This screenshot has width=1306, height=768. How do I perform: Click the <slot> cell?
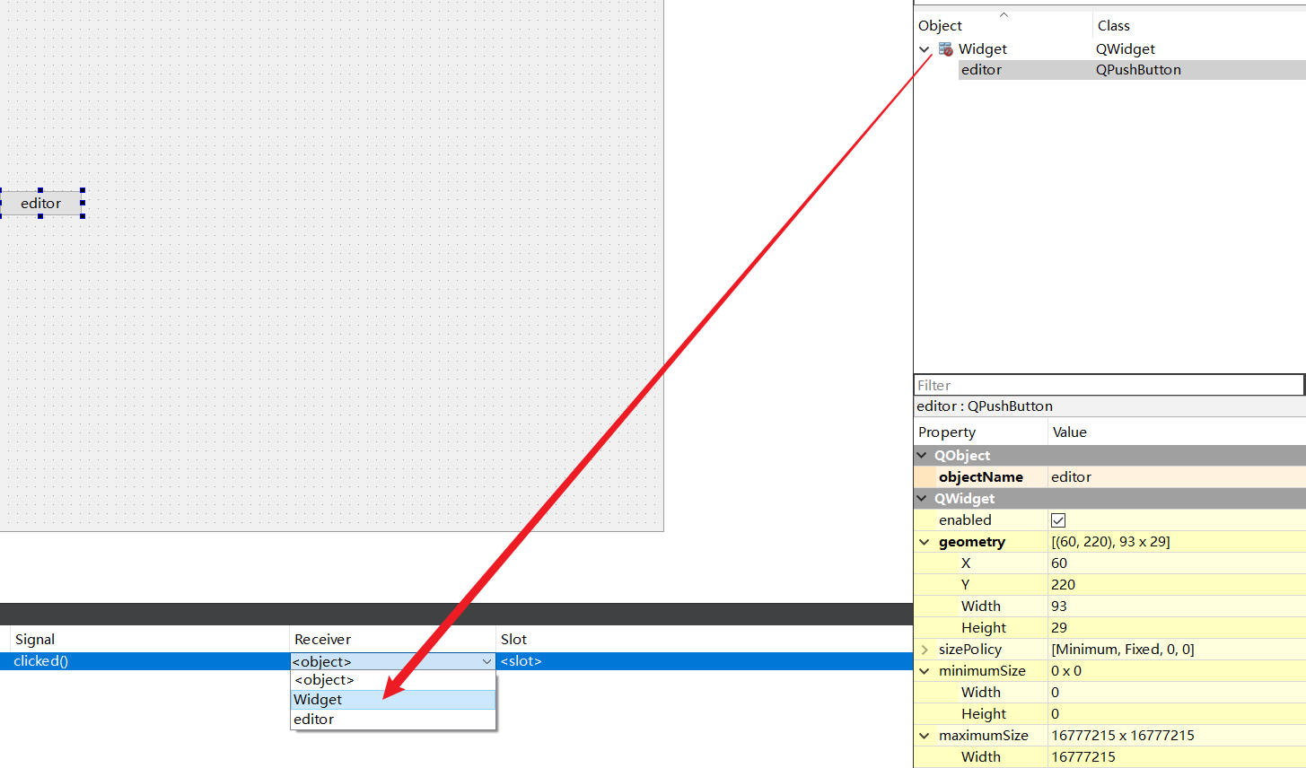pyautogui.click(x=705, y=661)
